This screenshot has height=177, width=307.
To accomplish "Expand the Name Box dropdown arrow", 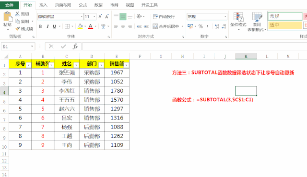I will click(x=32, y=47).
